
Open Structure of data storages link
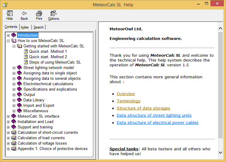point(143,108)
